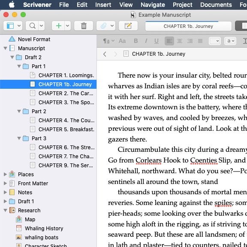
Task: Toggle Underline formatting
Action: coord(157,41)
